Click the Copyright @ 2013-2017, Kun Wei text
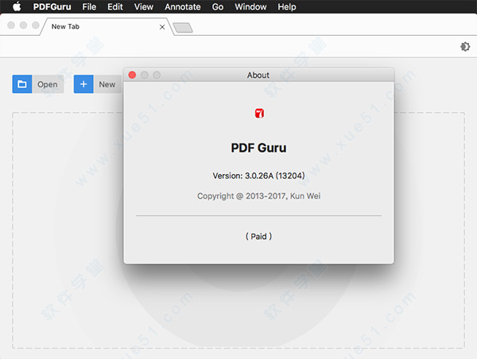This screenshot has height=359, width=477. point(258,196)
